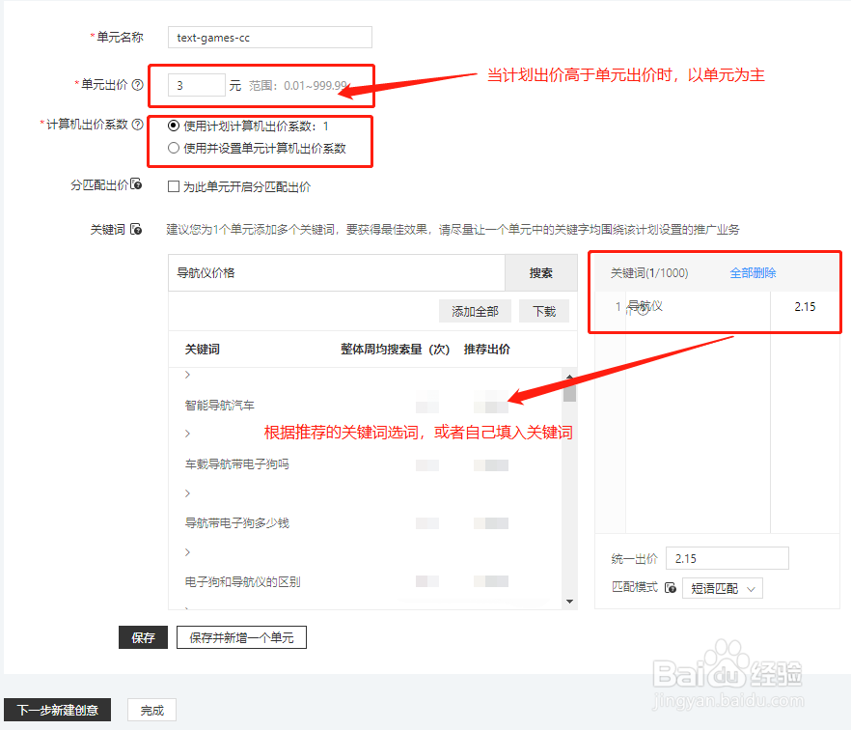Select the 使用计划计算机出价系数 radio button
This screenshot has height=730, width=851.
point(175,126)
